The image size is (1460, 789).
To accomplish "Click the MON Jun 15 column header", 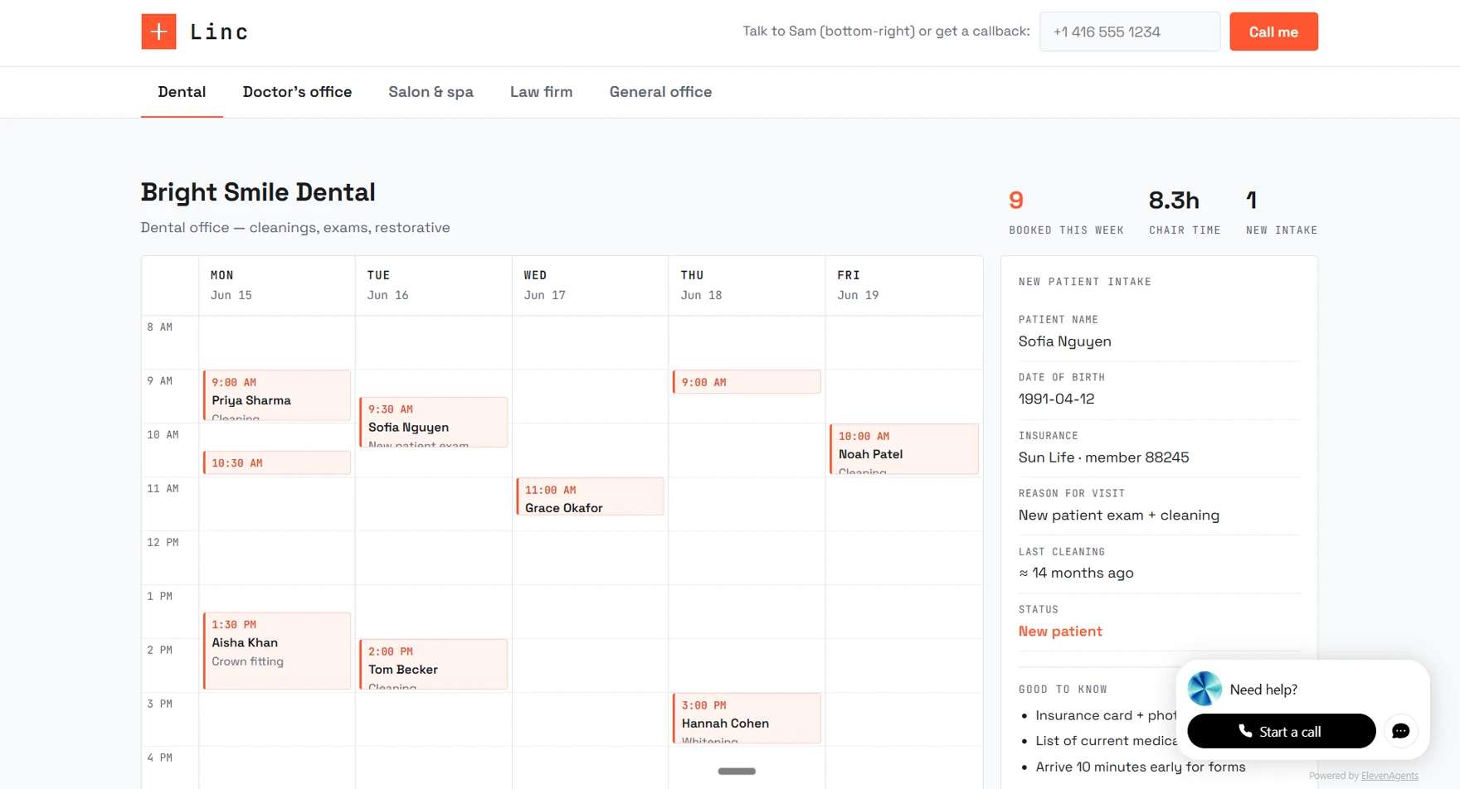I will [x=277, y=285].
